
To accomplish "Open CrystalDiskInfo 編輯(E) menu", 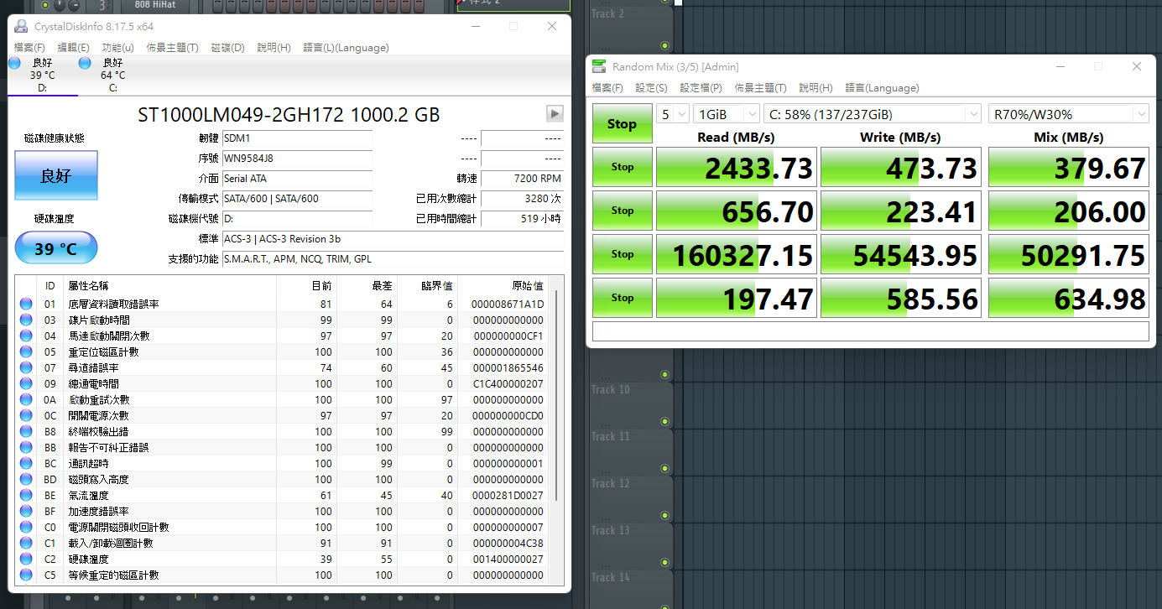I will [73, 48].
